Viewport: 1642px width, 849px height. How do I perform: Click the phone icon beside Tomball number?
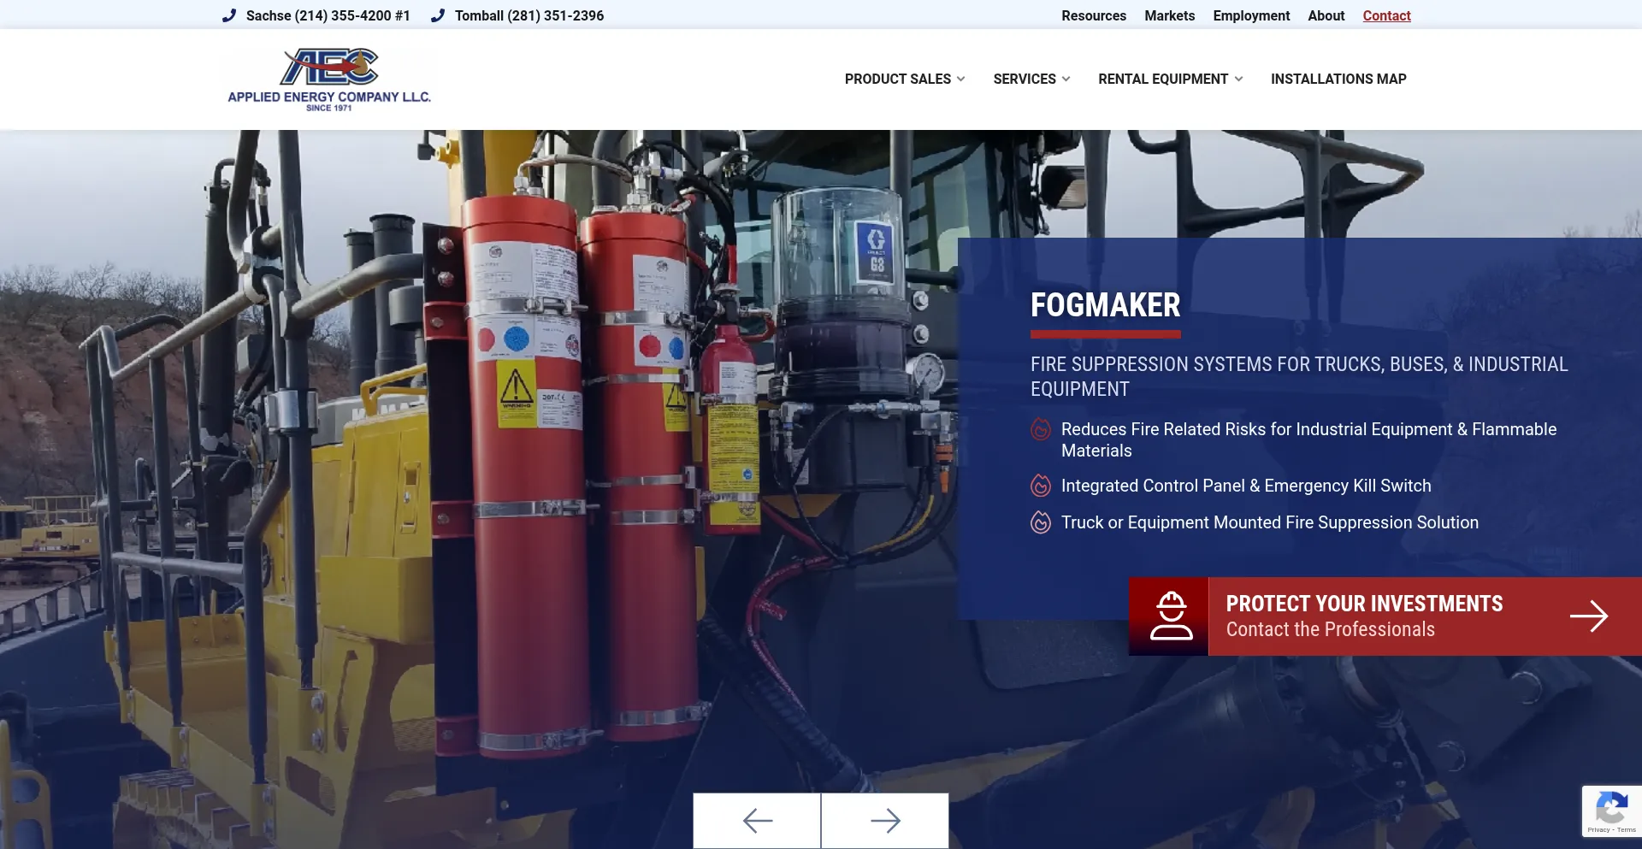438,15
